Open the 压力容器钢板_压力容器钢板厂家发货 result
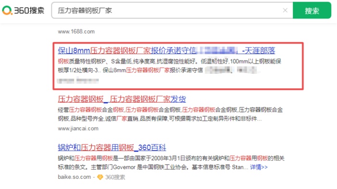 point(122,99)
